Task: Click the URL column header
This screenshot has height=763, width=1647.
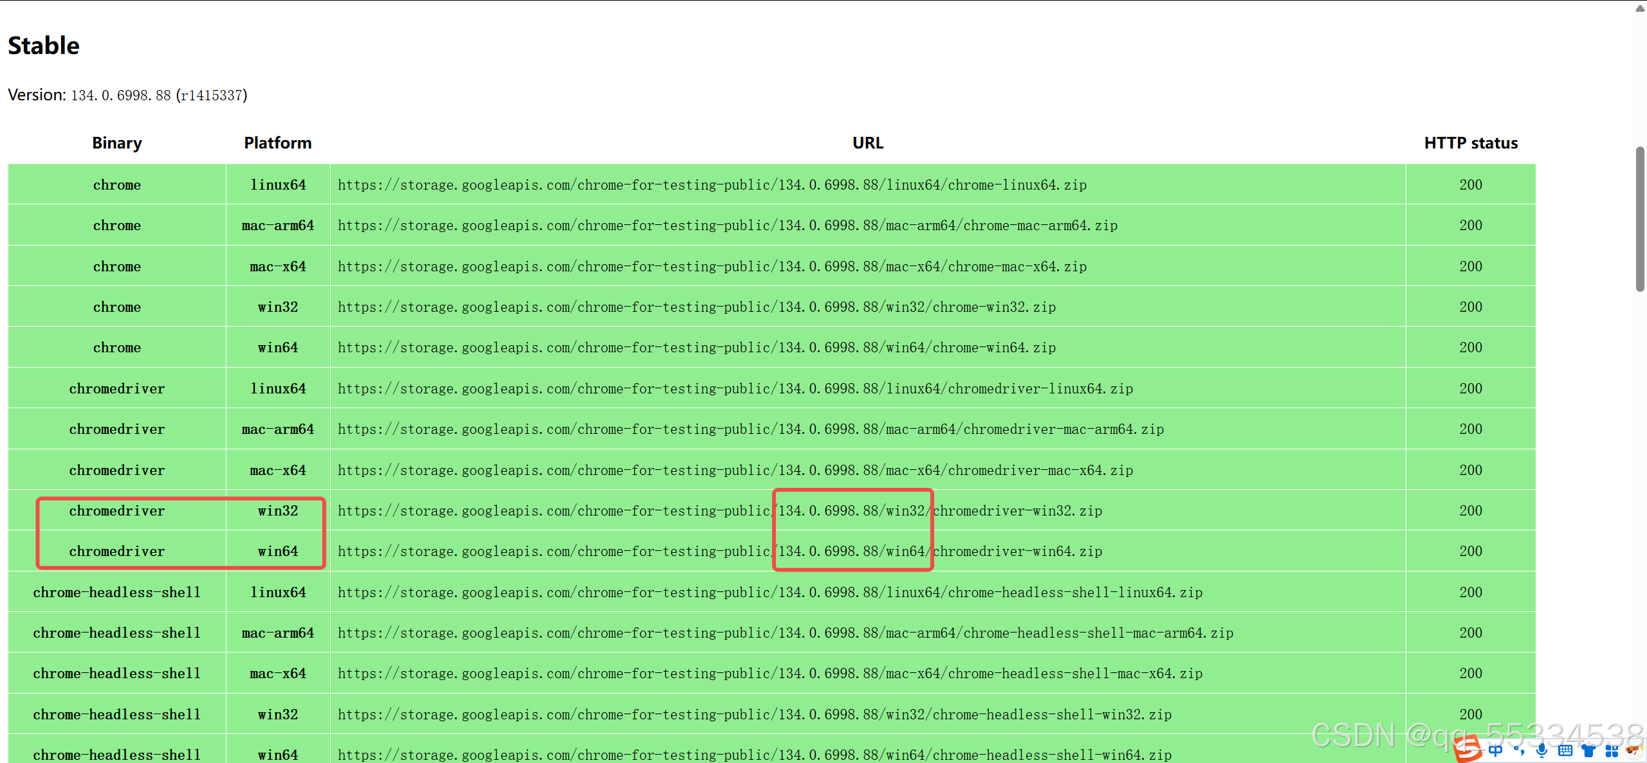Action: [x=868, y=143]
